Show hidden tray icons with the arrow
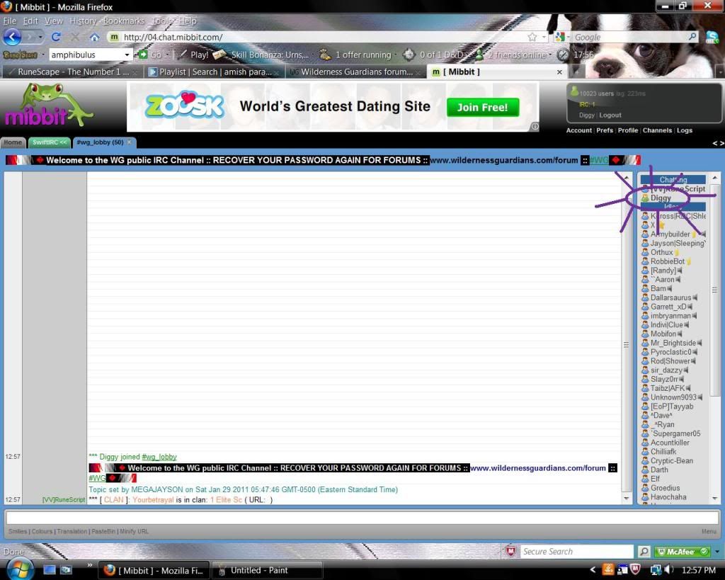The width and height of the screenshot is (725, 580). (x=593, y=570)
